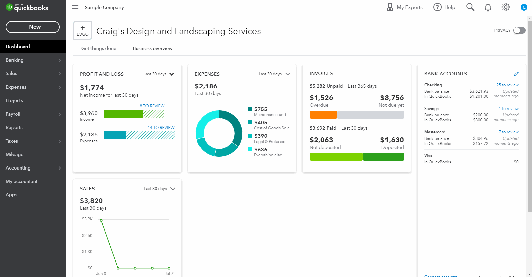
Task: Click the $3.9K peak point on sales chart
Action: coord(101,220)
